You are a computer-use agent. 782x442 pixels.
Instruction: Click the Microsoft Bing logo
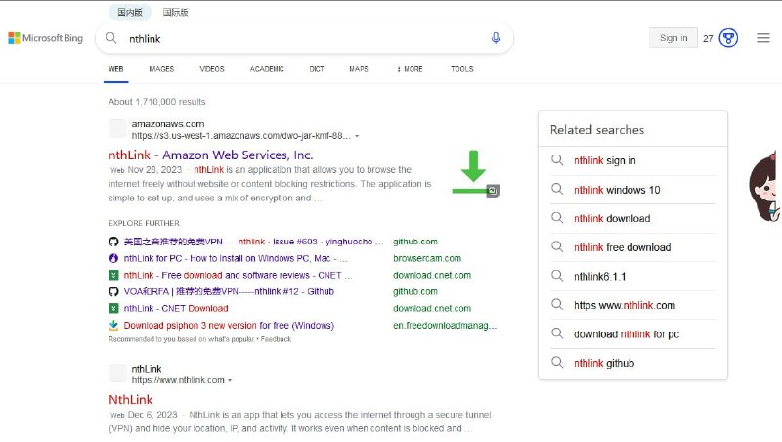point(45,38)
